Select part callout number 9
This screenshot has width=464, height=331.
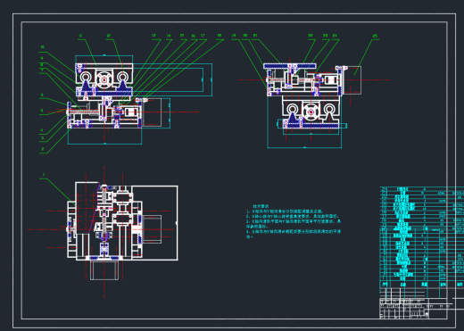42,58
